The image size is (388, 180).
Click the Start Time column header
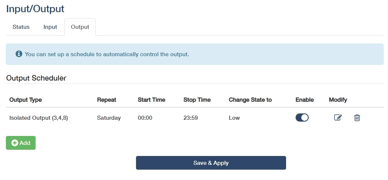pos(152,100)
